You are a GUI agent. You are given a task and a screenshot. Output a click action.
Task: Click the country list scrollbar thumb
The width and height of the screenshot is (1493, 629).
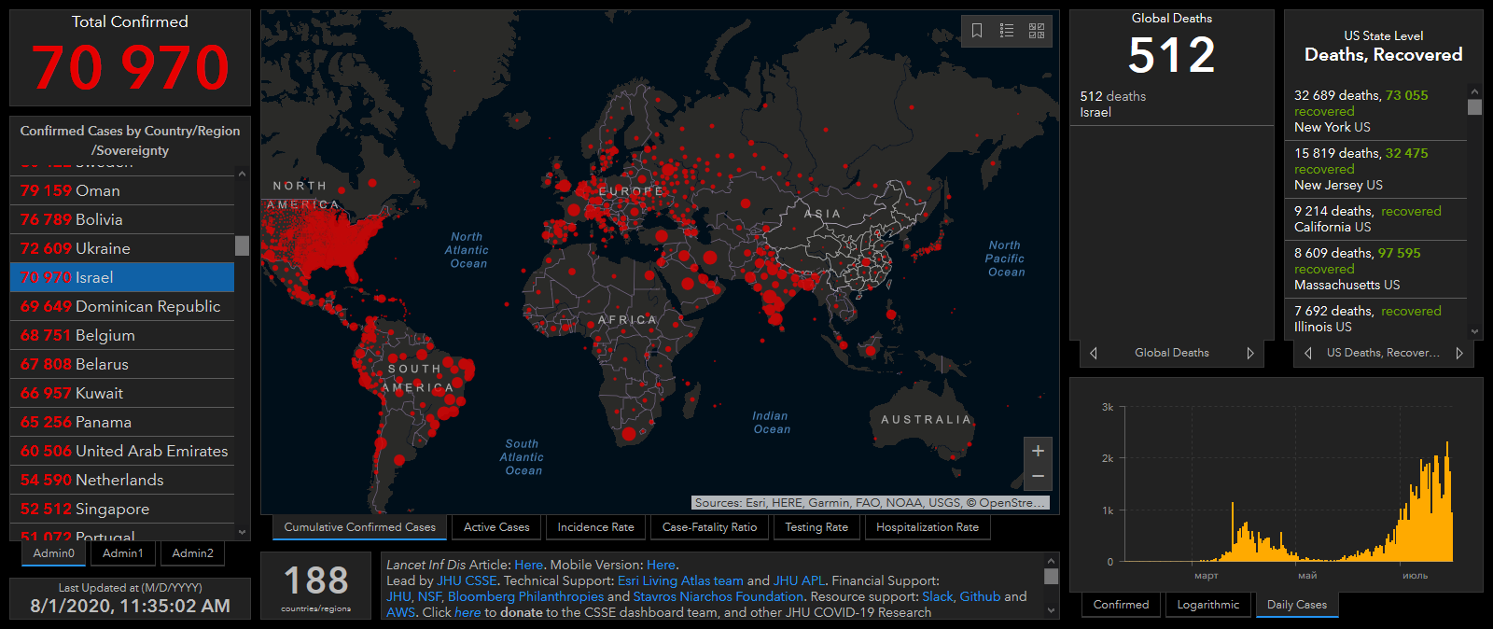243,245
